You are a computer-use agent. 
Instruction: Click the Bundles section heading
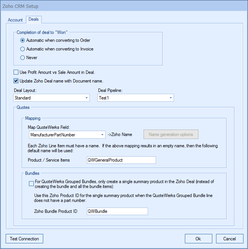(33, 173)
